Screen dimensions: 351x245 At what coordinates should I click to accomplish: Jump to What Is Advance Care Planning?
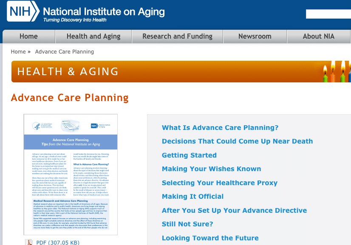(220, 127)
